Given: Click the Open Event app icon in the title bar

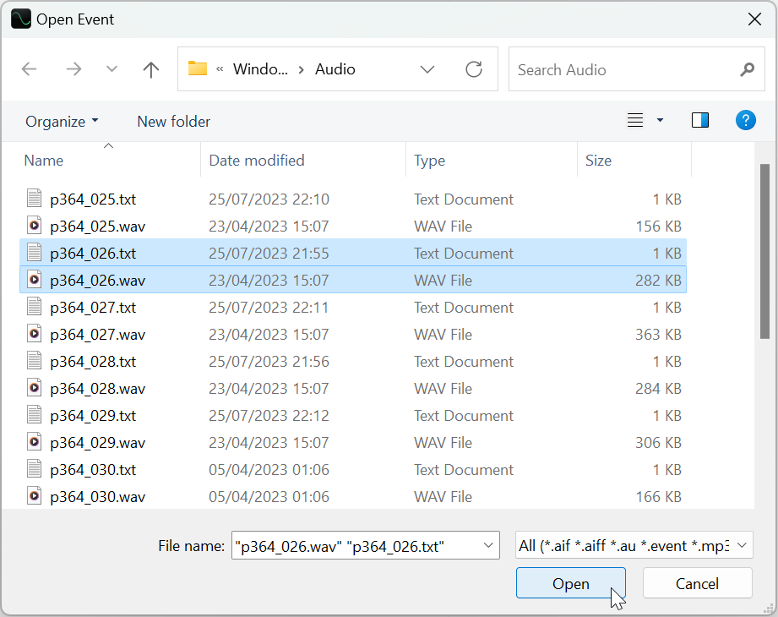Looking at the screenshot, I should pos(20,19).
